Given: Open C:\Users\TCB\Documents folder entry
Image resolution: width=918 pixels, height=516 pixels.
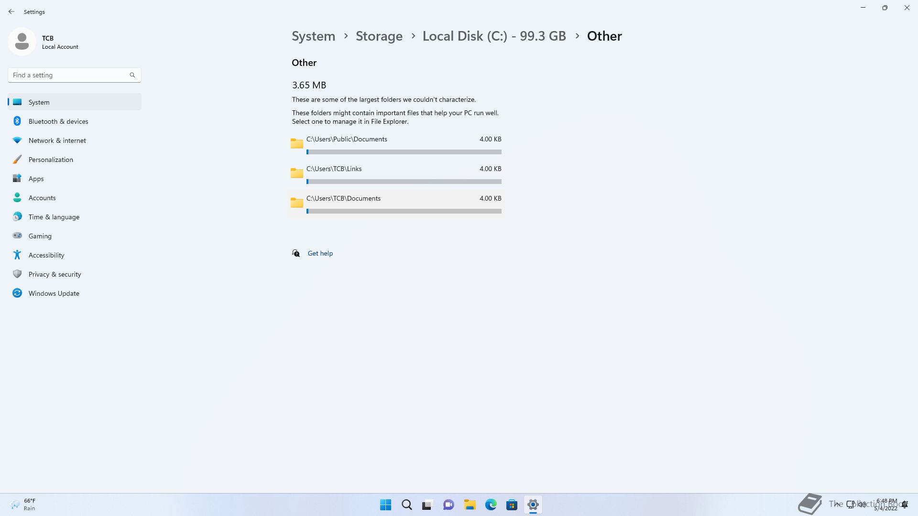Looking at the screenshot, I should pos(396,204).
